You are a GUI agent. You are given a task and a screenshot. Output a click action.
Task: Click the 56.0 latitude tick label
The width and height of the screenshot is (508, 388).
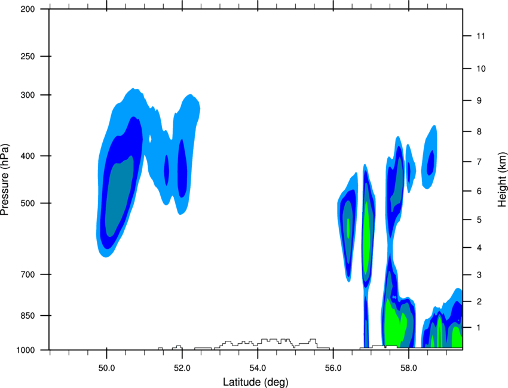point(333,368)
